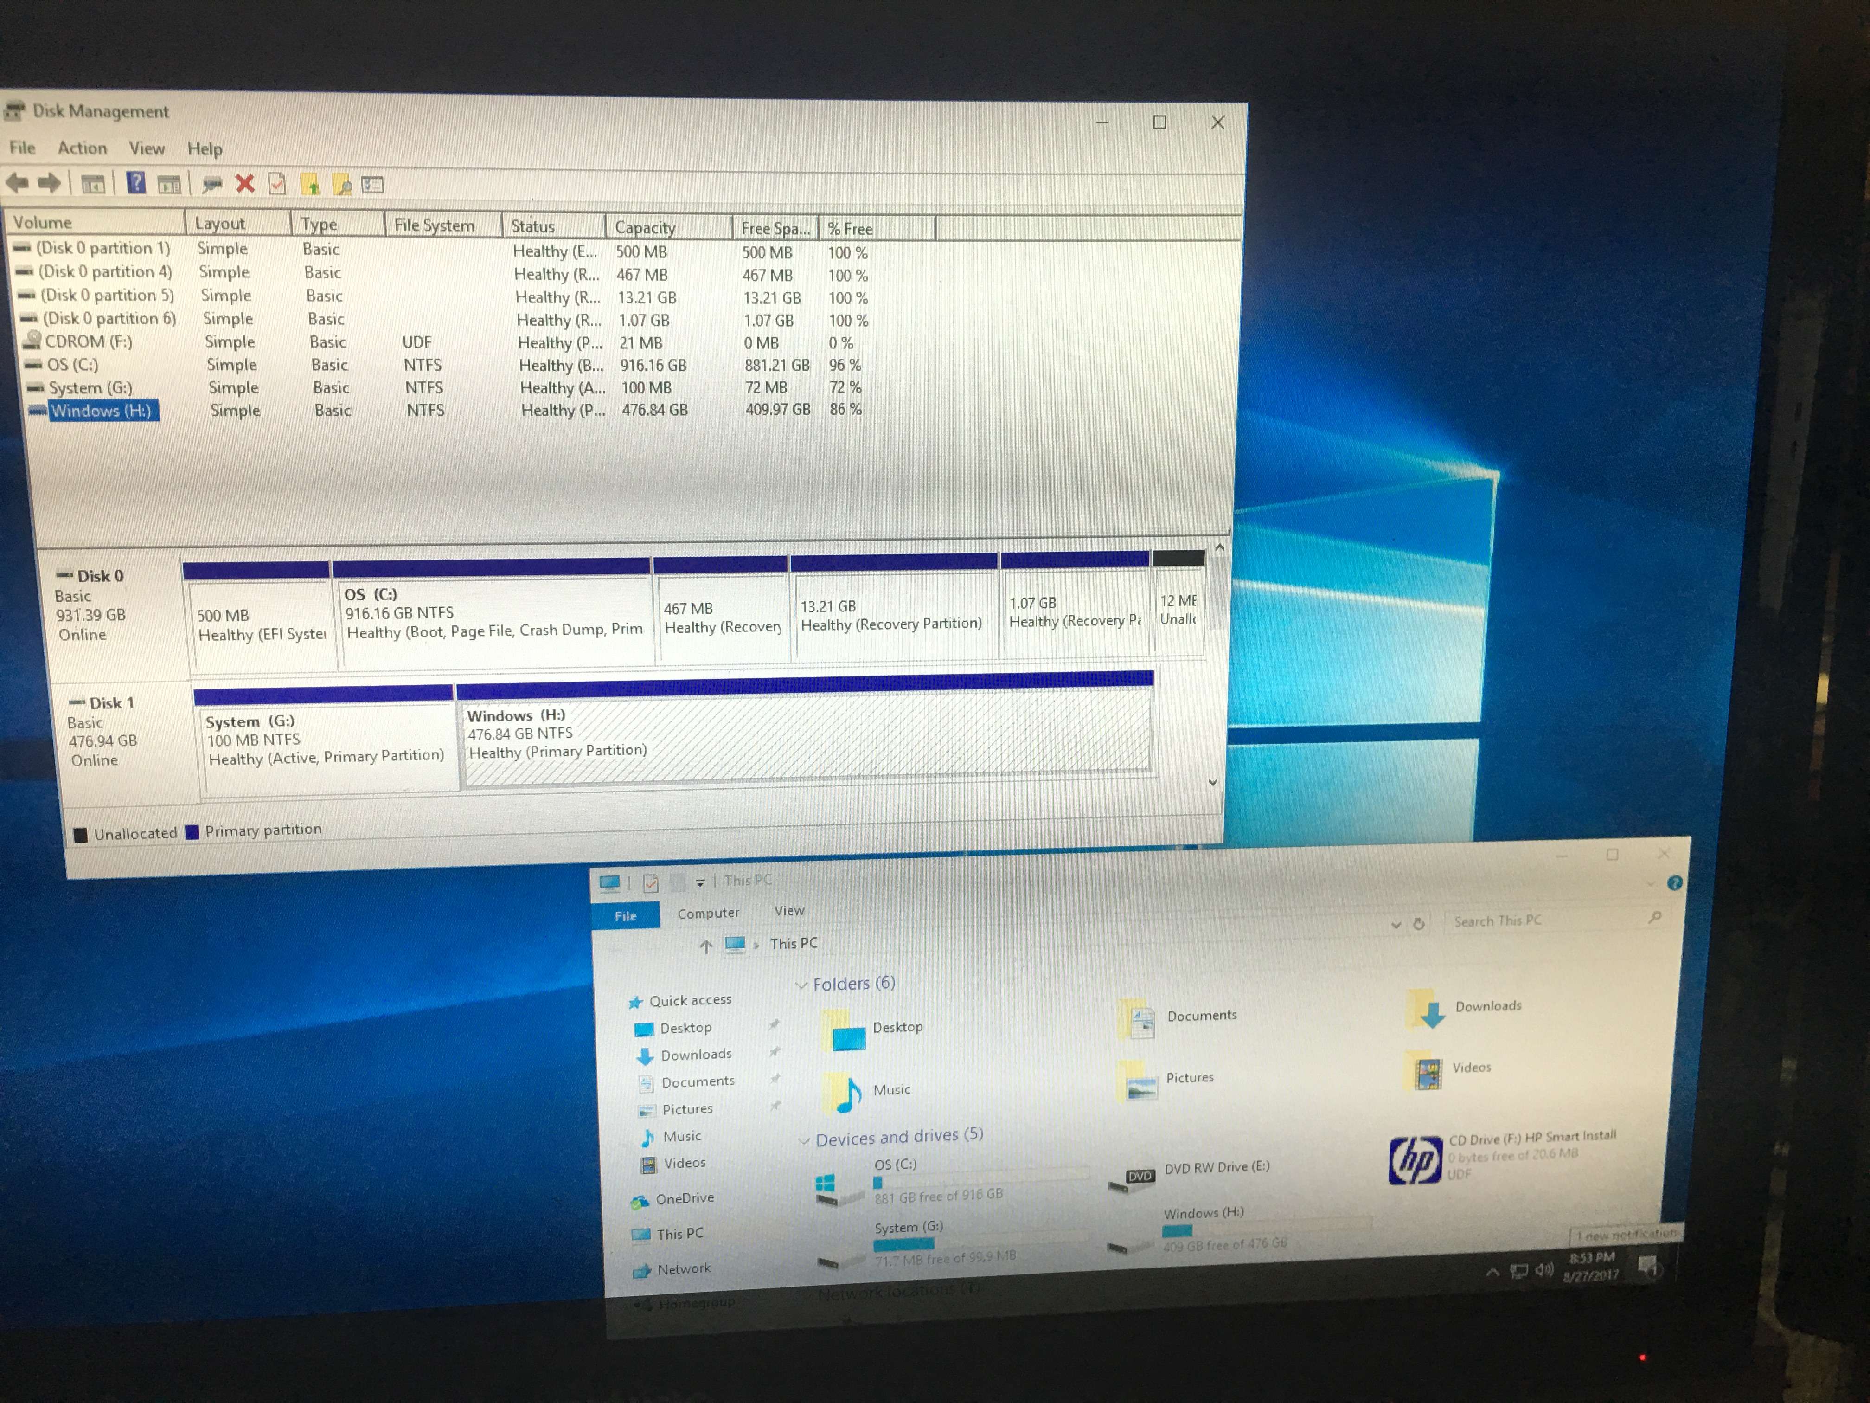Screen dimensions: 1870x1403
Task: Open Disk Management File menu
Action: pos(23,147)
